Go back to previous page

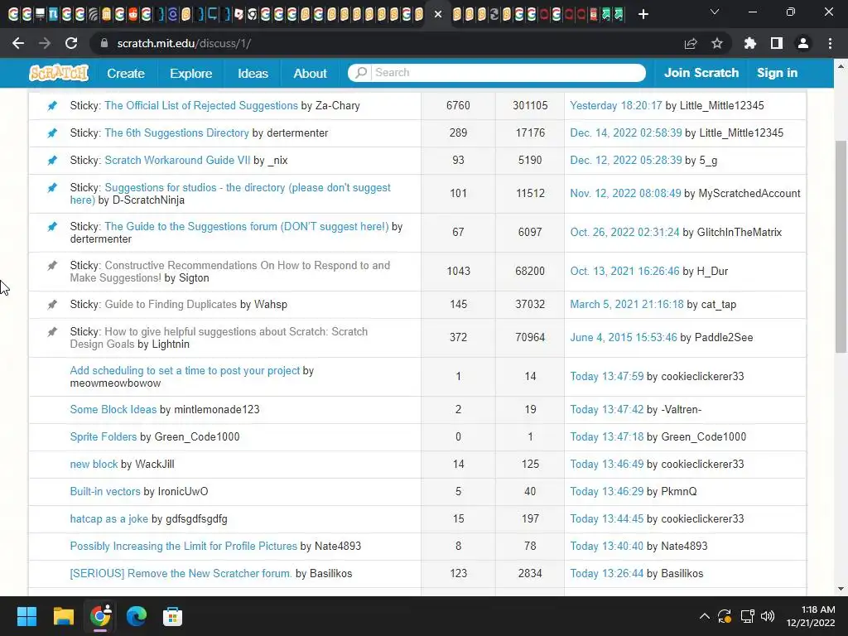coord(18,43)
